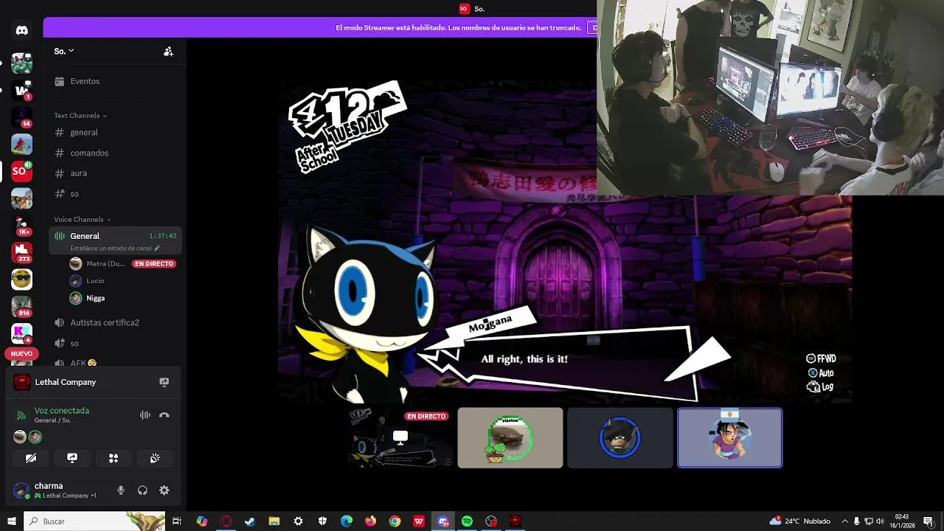Click the Windows Start button
Screen dimensions: 944x531
(x=12, y=521)
